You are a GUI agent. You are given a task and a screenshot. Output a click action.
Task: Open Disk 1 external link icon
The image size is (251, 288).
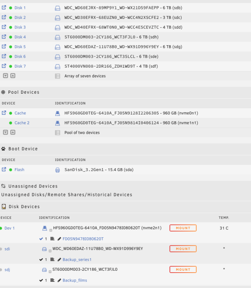[4, 8]
